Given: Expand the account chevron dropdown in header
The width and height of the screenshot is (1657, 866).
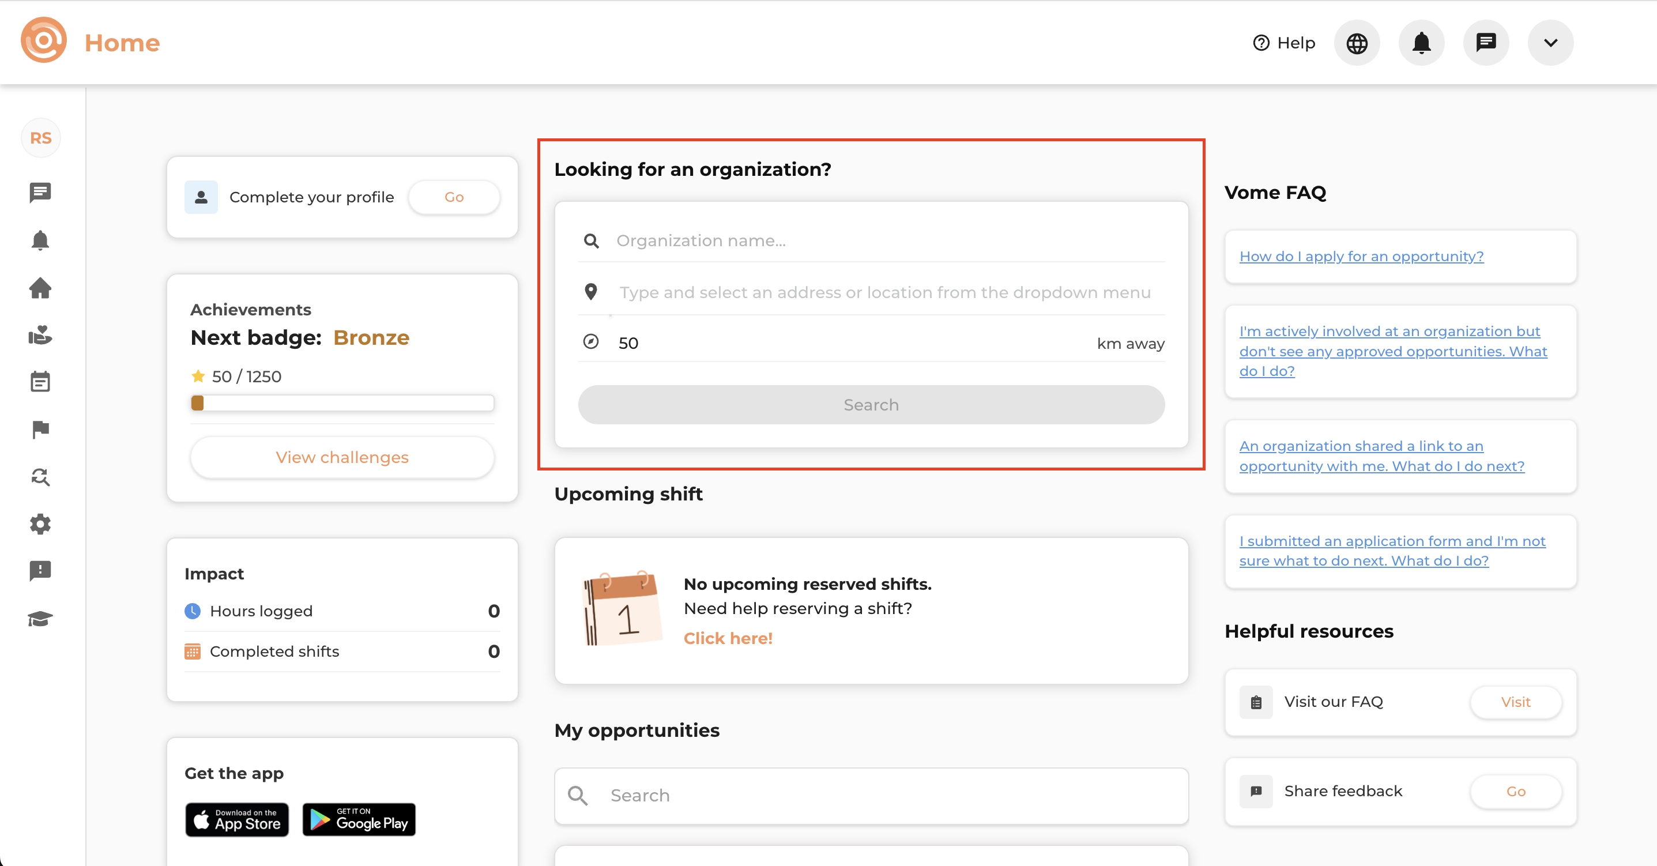Looking at the screenshot, I should pyautogui.click(x=1550, y=43).
